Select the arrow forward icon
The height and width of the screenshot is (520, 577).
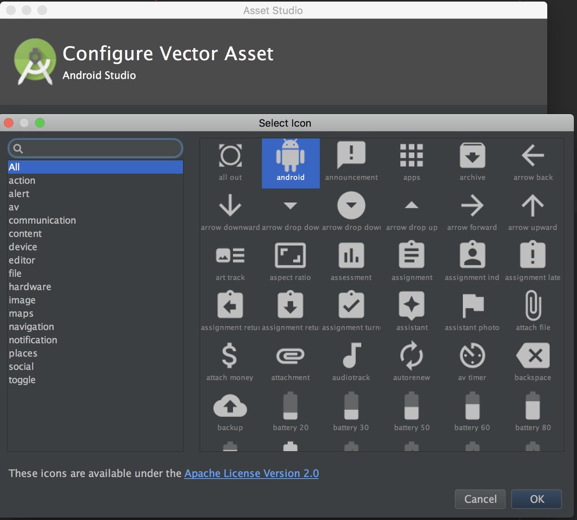472,205
